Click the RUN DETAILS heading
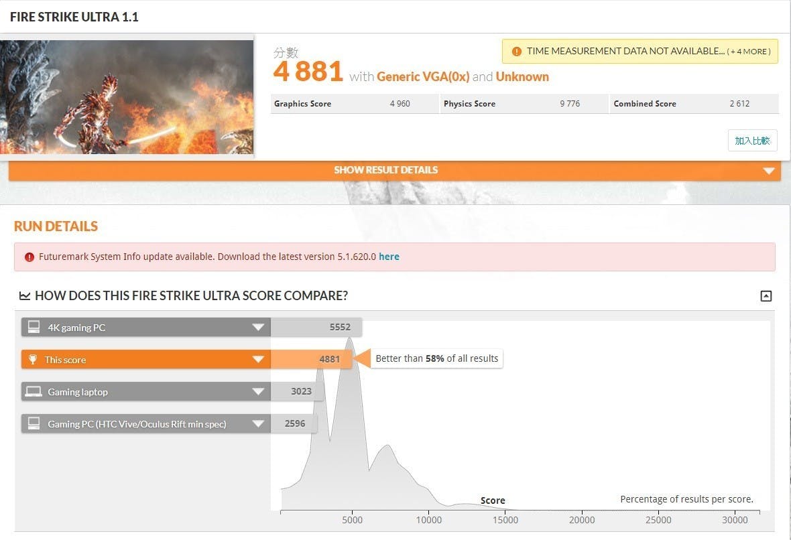Image resolution: width=791 pixels, height=540 pixels. [56, 226]
